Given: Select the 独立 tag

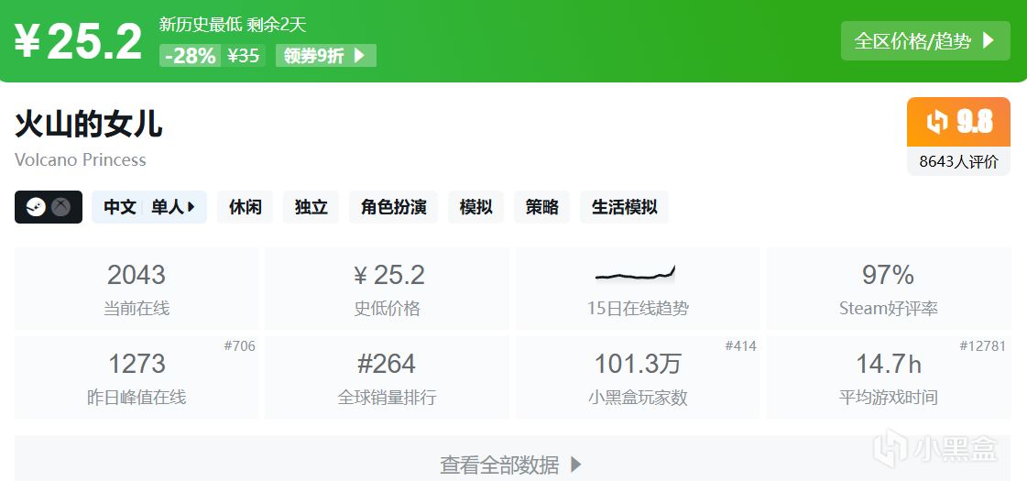Looking at the screenshot, I should (311, 207).
